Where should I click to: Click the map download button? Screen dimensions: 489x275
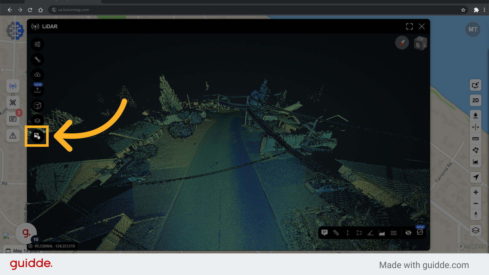tap(476, 116)
